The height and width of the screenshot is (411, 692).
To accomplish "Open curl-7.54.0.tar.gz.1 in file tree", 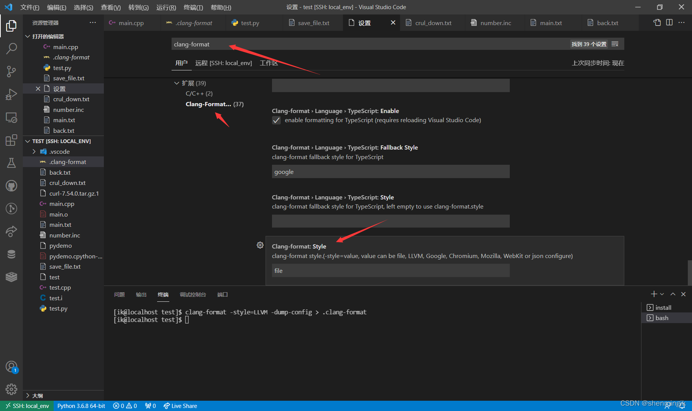I will (64, 193).
